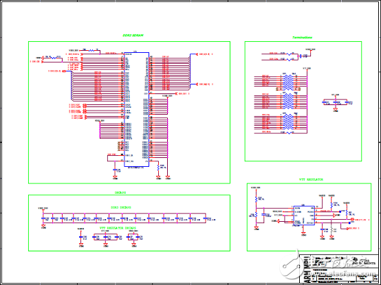Select the VTT regulator IC symbol
The image size is (381, 285).
(x=304, y=216)
